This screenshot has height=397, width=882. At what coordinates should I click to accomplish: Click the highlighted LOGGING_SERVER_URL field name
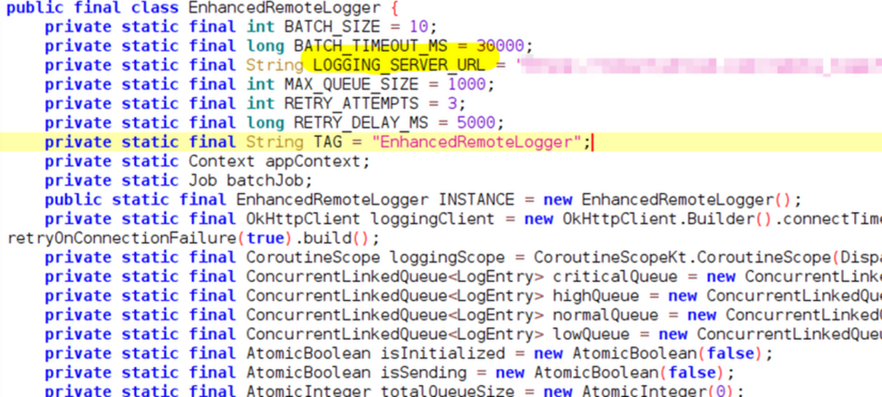tap(403, 65)
